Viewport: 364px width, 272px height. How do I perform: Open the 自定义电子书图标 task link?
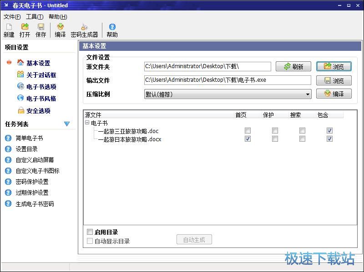(38, 171)
